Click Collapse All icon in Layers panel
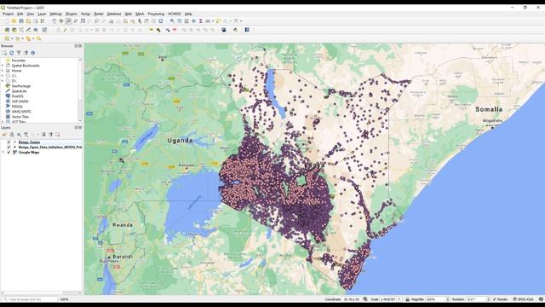 pyautogui.click(x=51, y=135)
